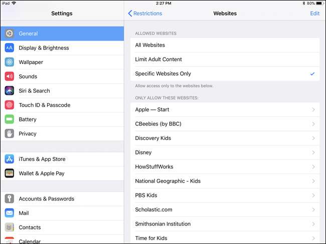Tap the Time for Kids website name
The image size is (326, 244).
coord(151,238)
